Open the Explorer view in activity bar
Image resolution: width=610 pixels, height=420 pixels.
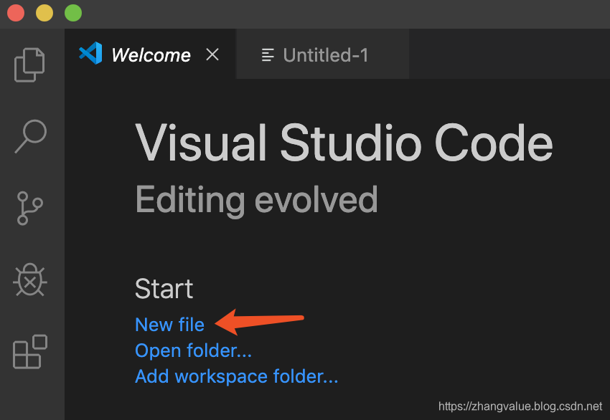(x=29, y=65)
